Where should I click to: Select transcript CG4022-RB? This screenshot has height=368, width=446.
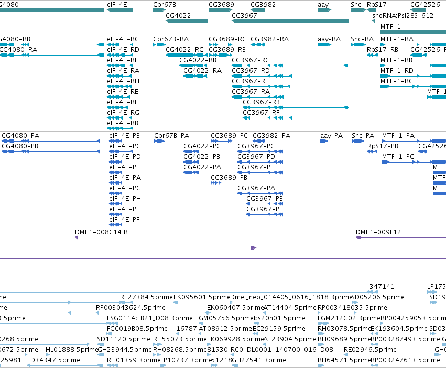[x=193, y=66]
